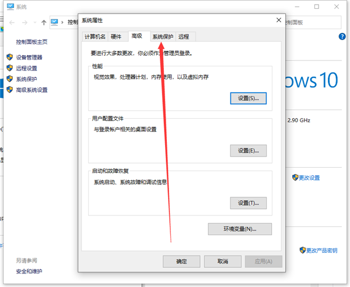
Task: Open the 系统保护 tab in the dialog
Action: click(x=163, y=37)
